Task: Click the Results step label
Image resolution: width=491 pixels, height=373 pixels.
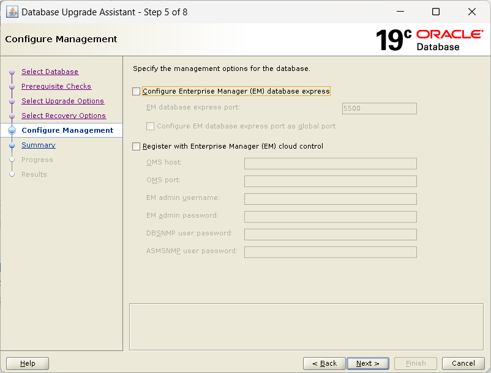Action: 34,174
